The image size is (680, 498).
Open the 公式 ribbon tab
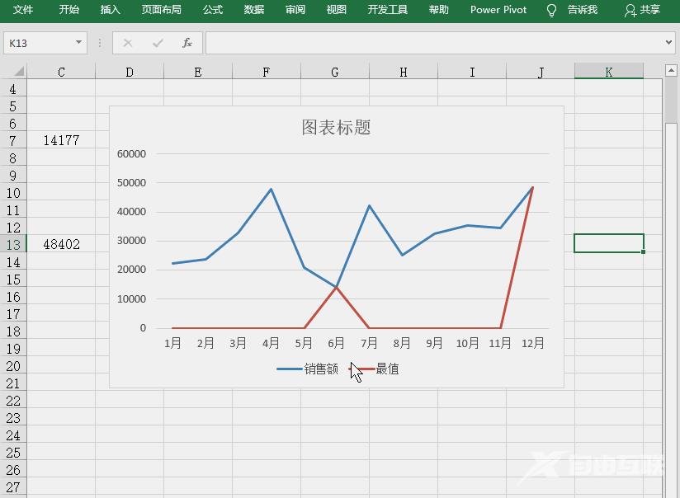point(212,10)
